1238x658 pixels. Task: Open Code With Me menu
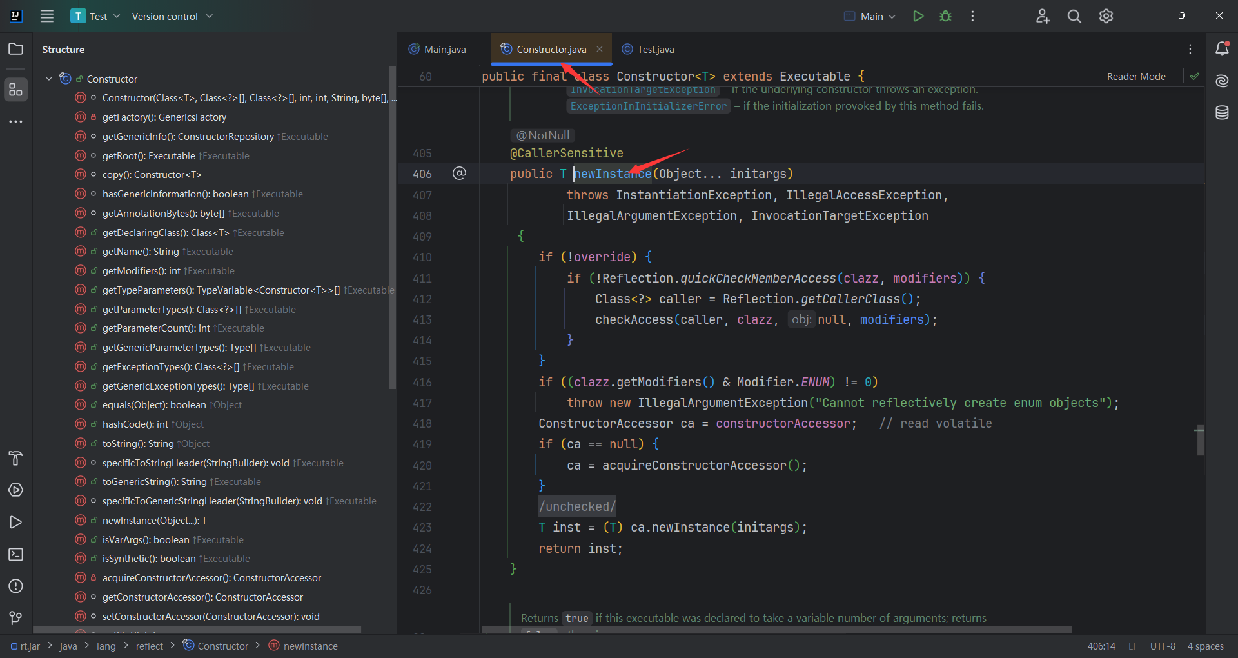(1043, 16)
